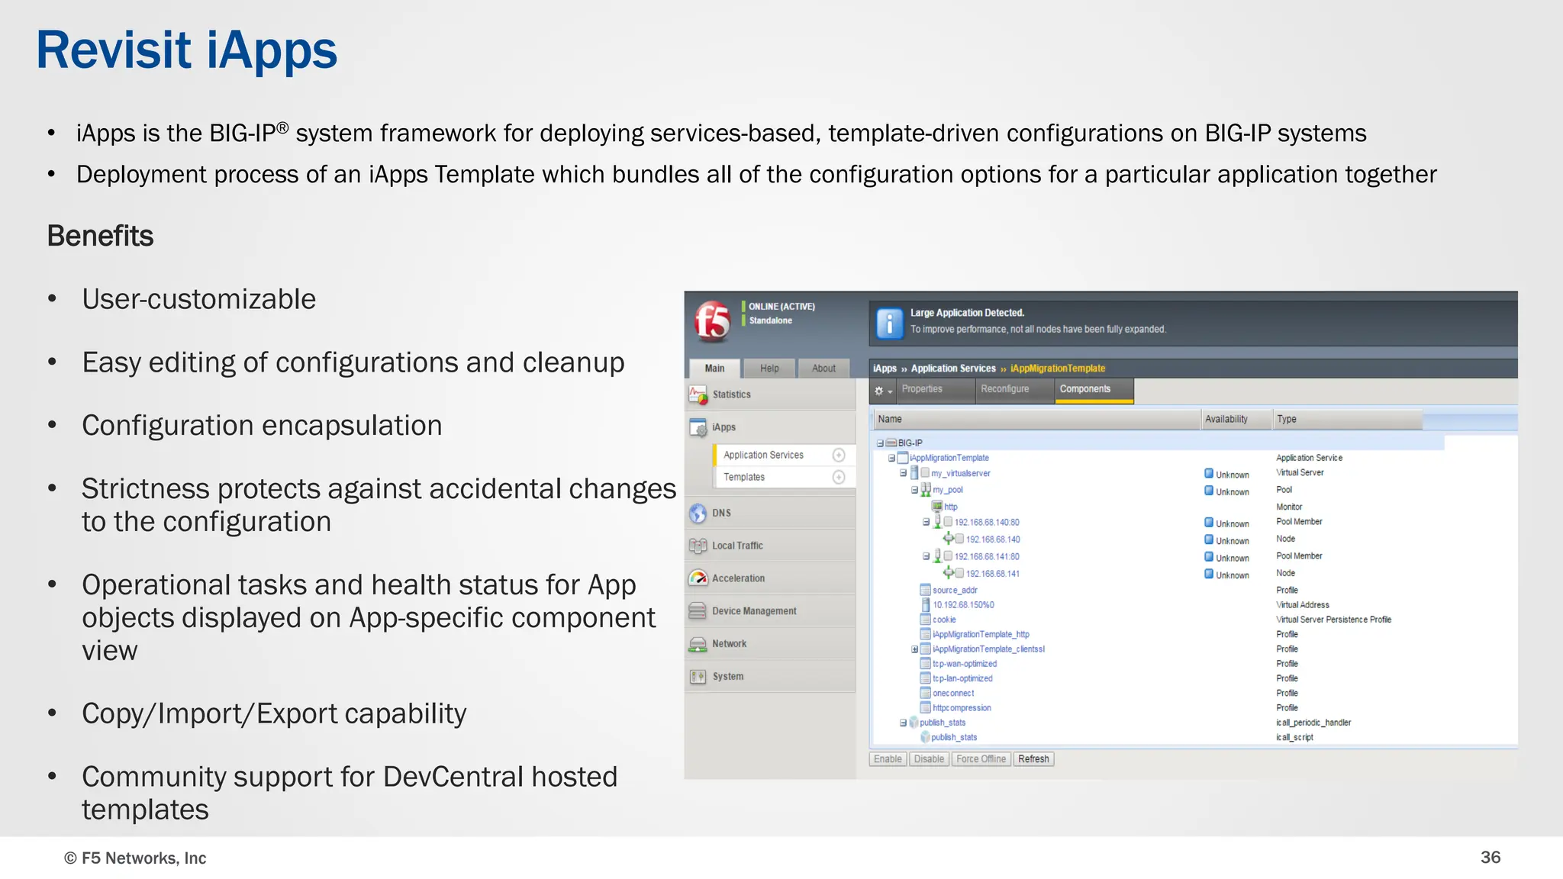Image resolution: width=1563 pixels, height=879 pixels.
Task: Sort by the Type column header
Action: point(1347,419)
